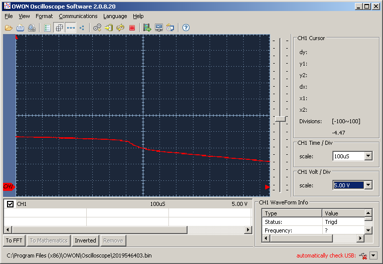The width and height of the screenshot is (383, 264).
Task: Click the Inverted button
Action: 85,240
